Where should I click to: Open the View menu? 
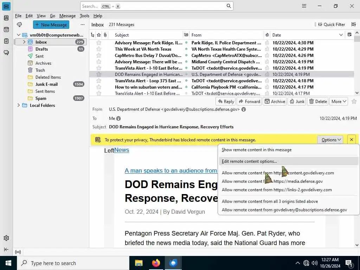pyautogui.click(x=41, y=16)
